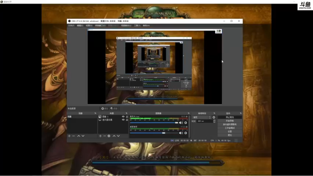Pop out the 来源 dock panel

click(126, 113)
